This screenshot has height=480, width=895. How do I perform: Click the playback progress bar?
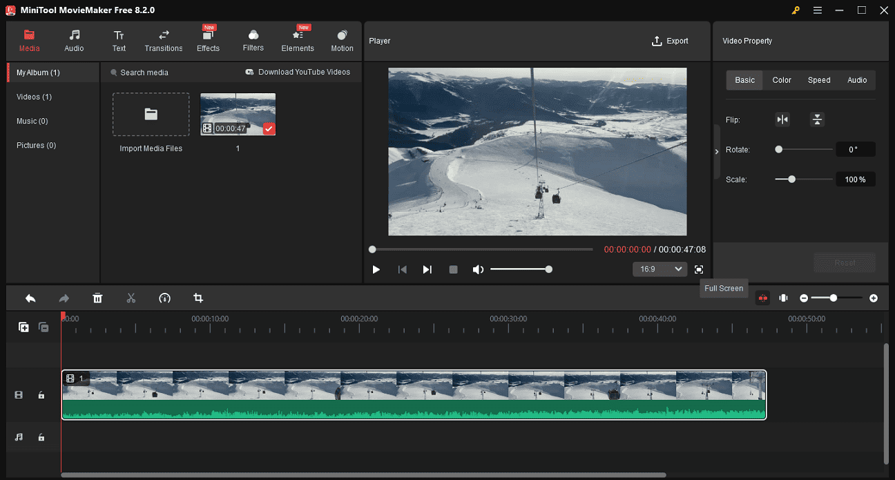coord(481,249)
